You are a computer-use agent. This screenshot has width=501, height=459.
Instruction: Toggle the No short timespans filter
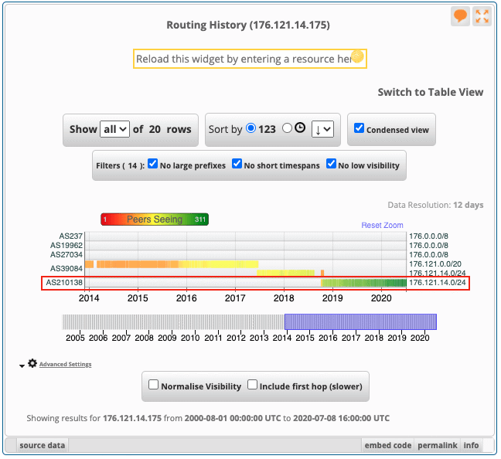click(237, 164)
